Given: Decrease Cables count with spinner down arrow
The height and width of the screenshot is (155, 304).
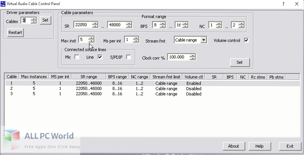Looking at the screenshot, I should (x=34, y=22).
